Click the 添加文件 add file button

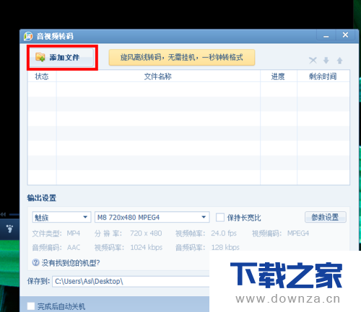62,58
